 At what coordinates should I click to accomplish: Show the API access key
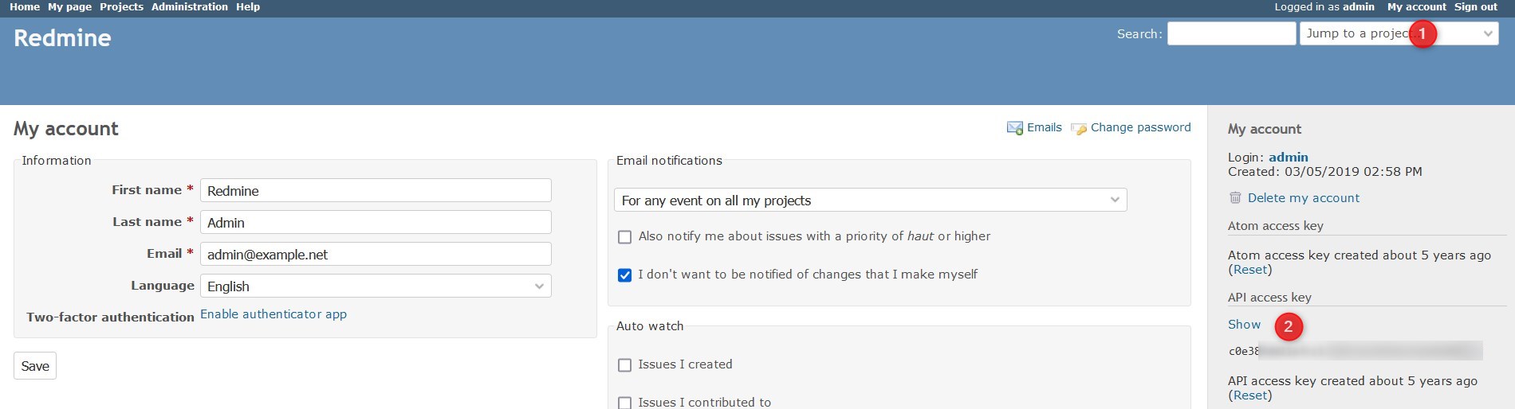tap(1244, 325)
